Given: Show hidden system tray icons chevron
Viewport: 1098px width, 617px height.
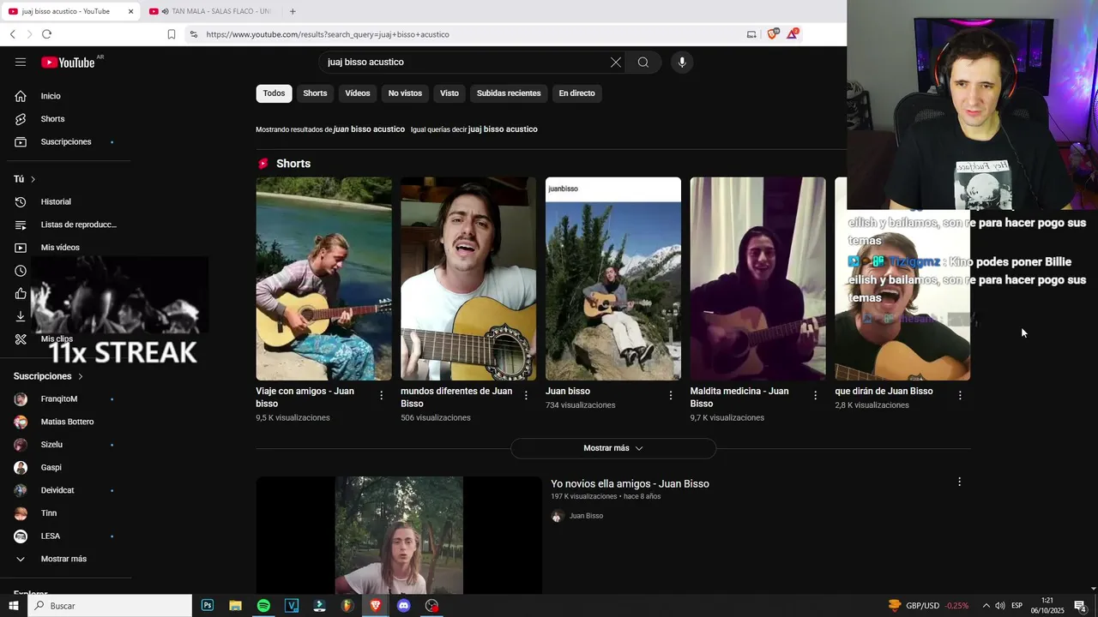Looking at the screenshot, I should pyautogui.click(x=986, y=605).
